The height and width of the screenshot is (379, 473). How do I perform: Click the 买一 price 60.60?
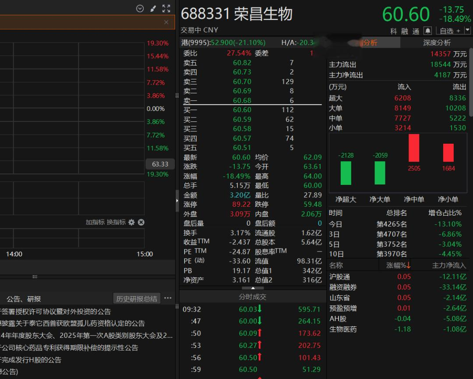point(242,110)
